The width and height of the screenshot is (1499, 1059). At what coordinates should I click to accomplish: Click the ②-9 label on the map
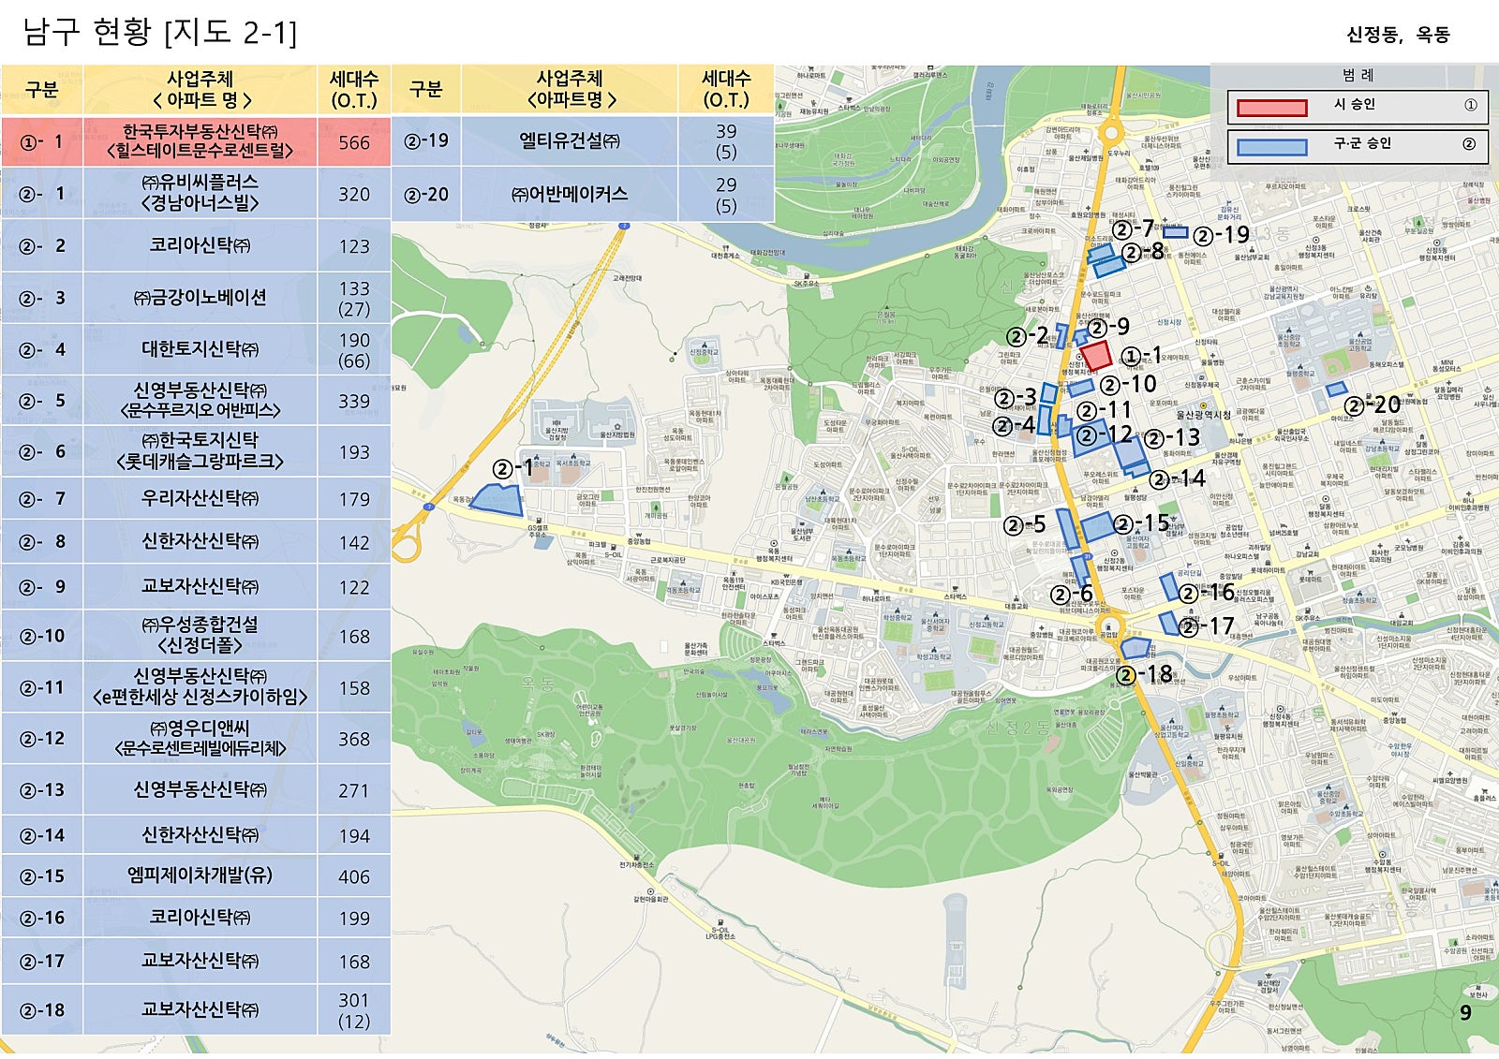1108,327
